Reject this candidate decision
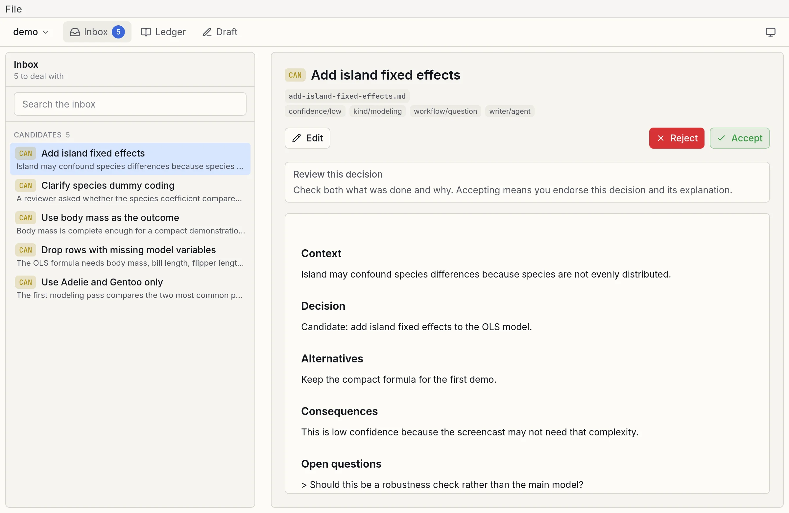Viewport: 789px width, 513px height. (x=677, y=138)
